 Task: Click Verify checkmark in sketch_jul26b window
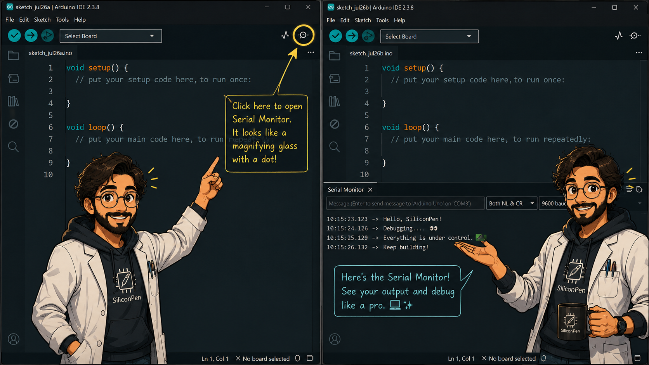tap(335, 36)
